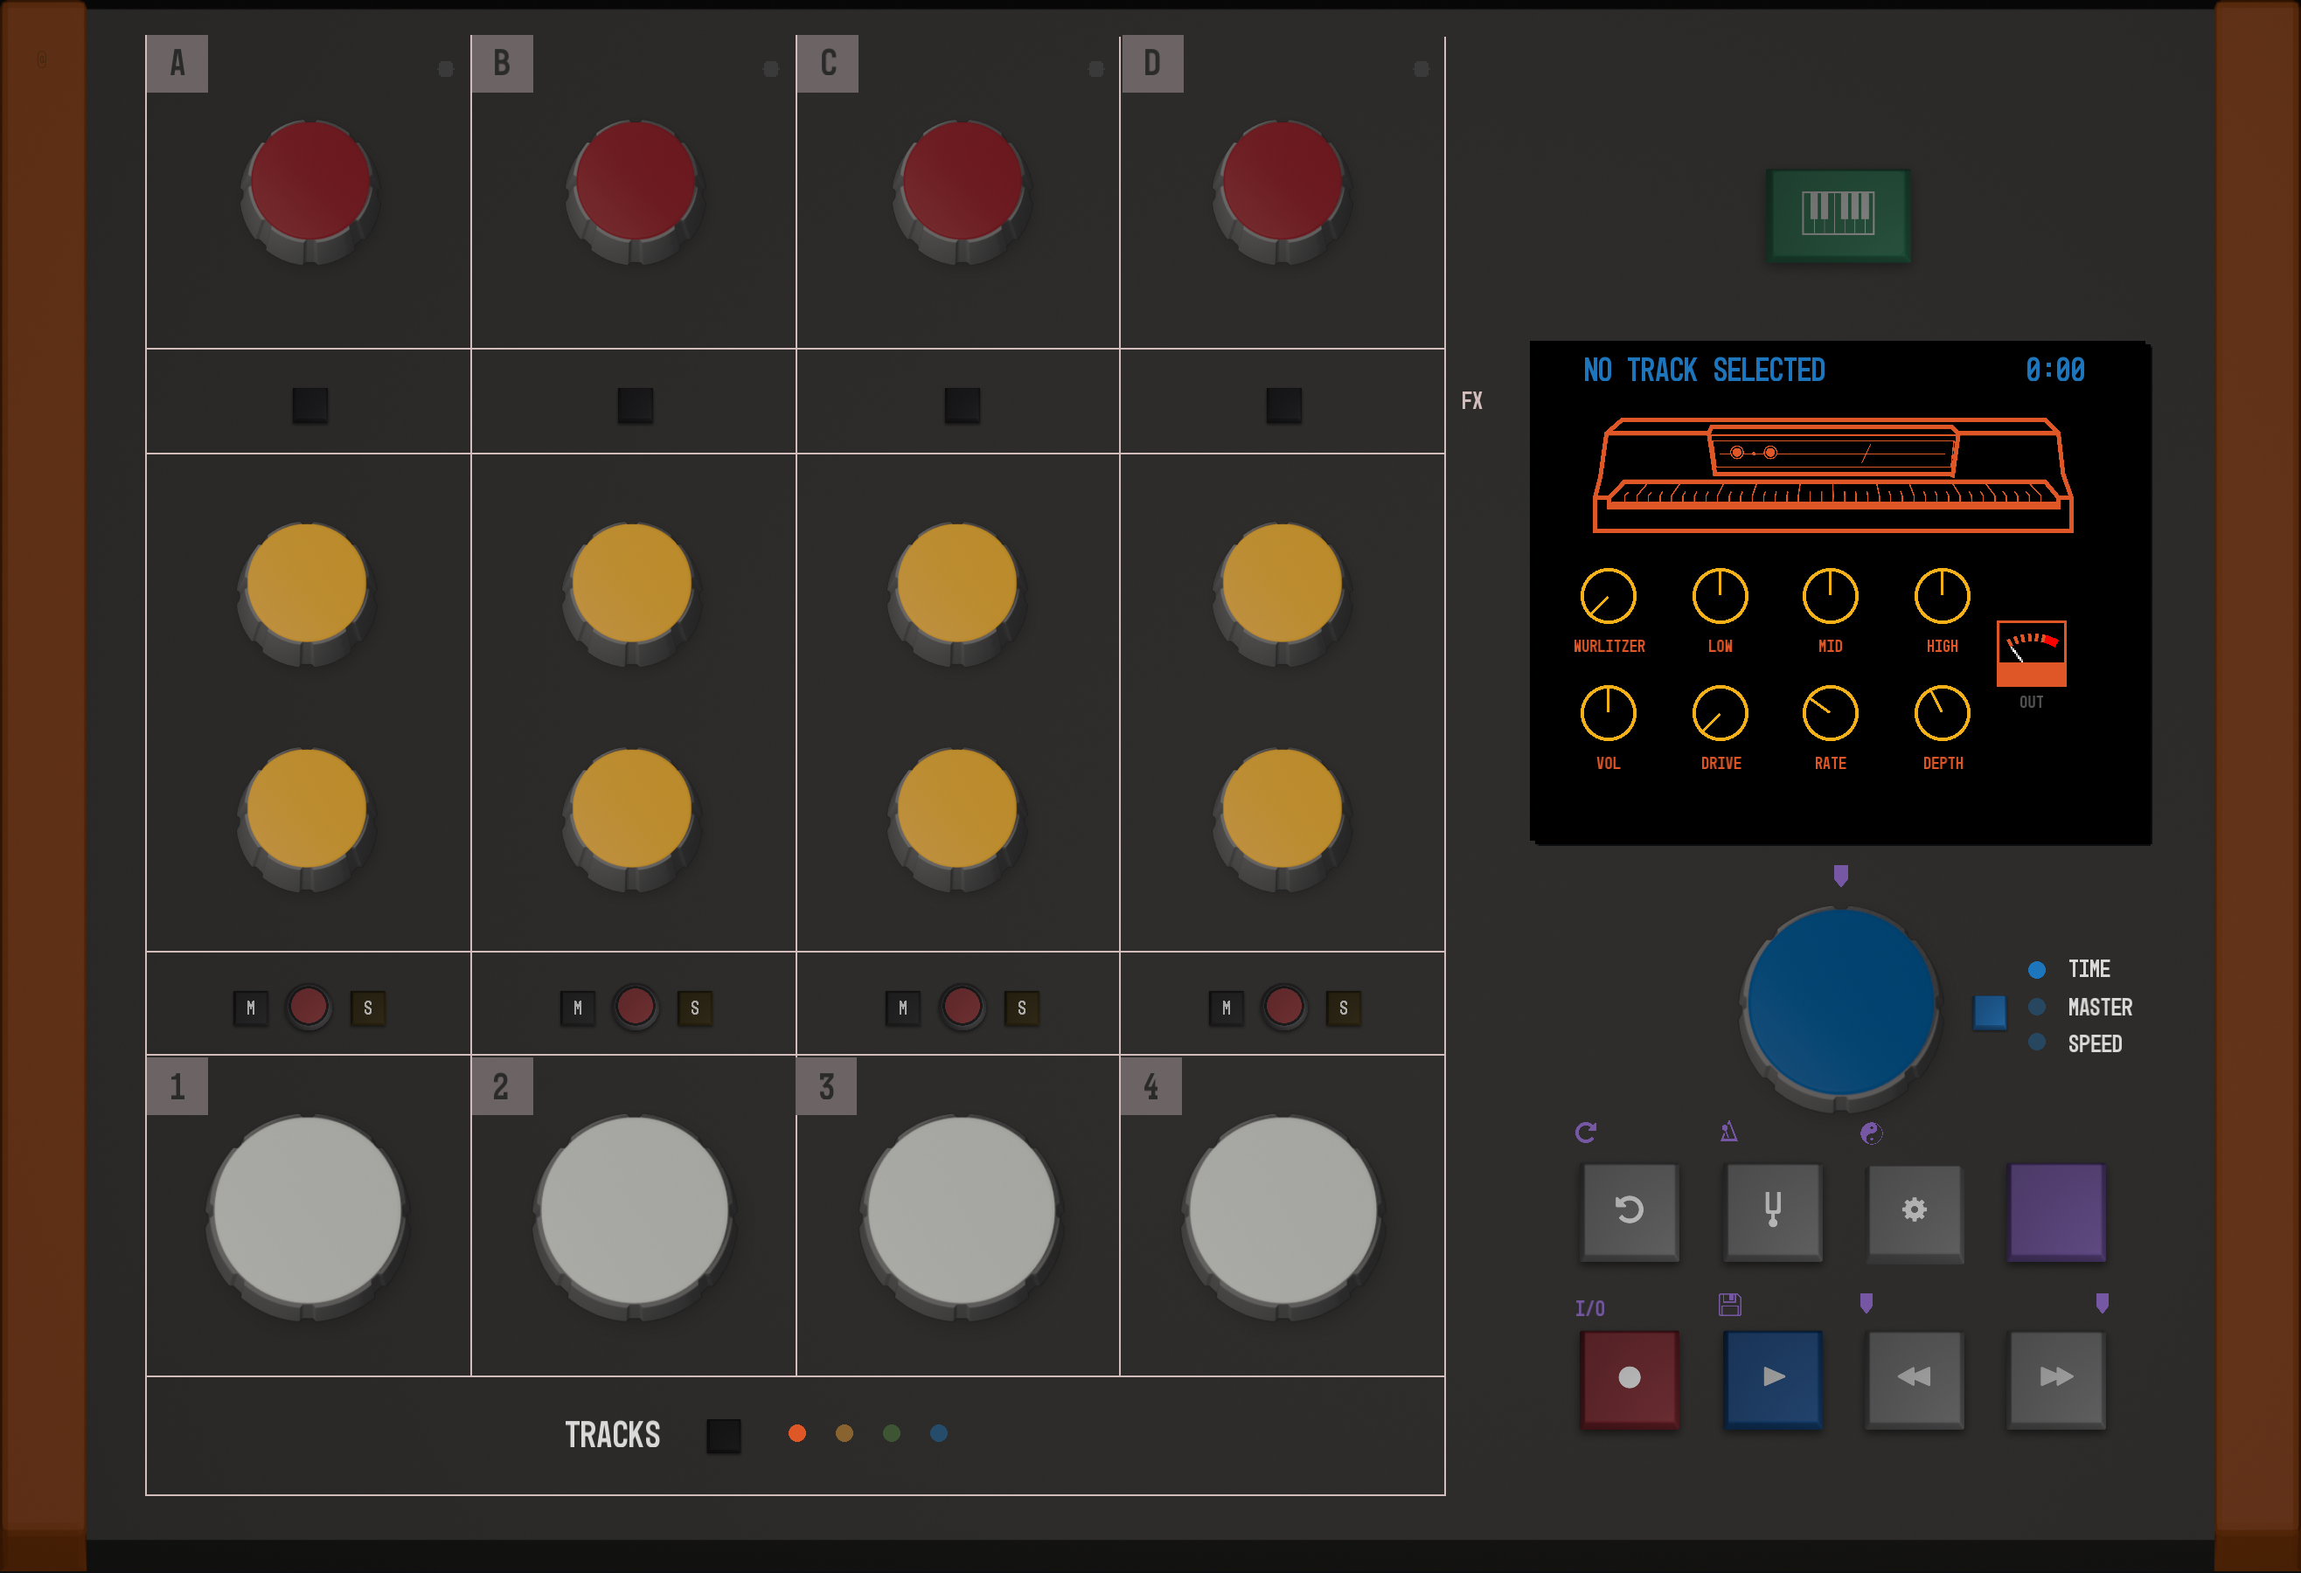Viewport: 2301px width, 1573px height.
Task: Solo track B with S button
Action: [694, 1008]
